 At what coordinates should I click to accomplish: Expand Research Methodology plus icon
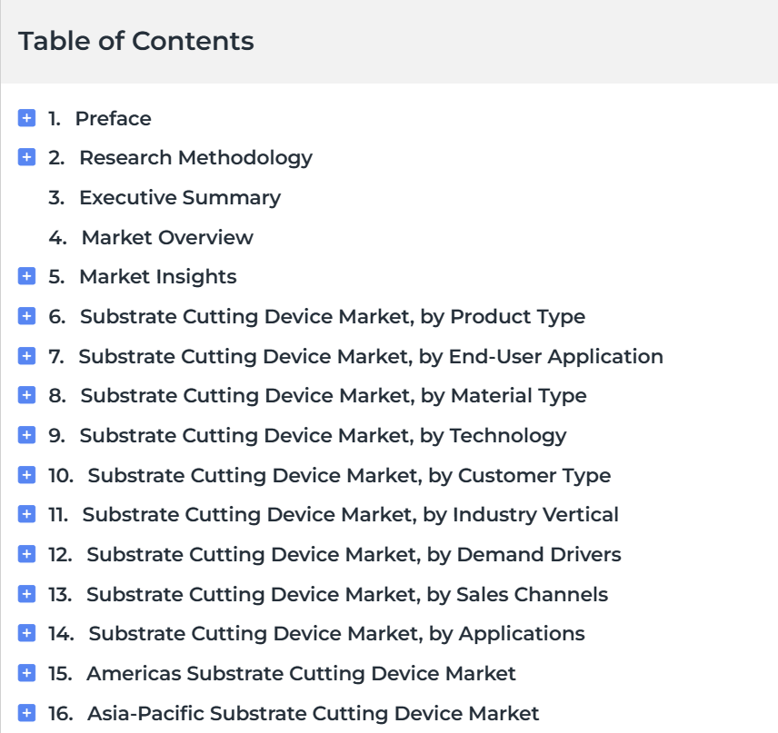[x=26, y=157]
